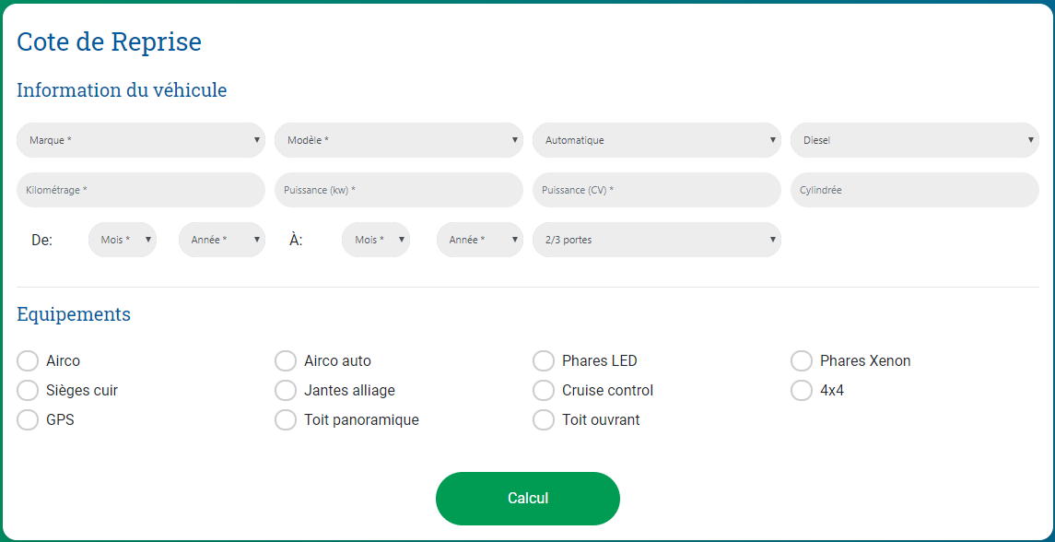Toggle the Cruise control option

pyautogui.click(x=544, y=391)
